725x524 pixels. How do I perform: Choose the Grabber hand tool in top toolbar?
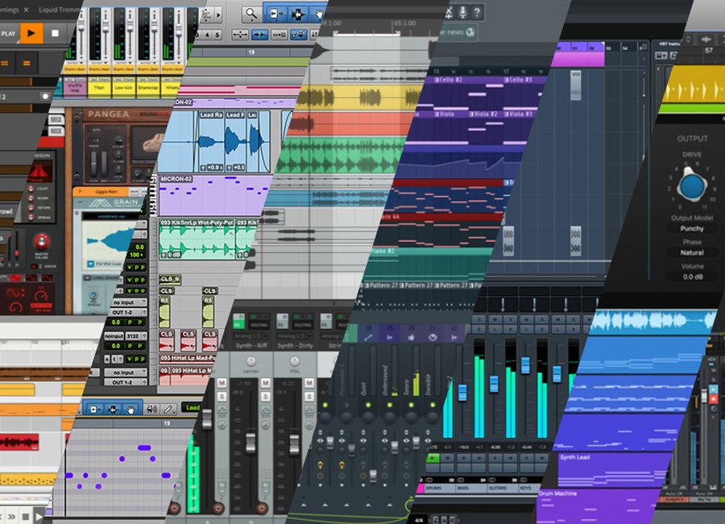click(x=319, y=14)
